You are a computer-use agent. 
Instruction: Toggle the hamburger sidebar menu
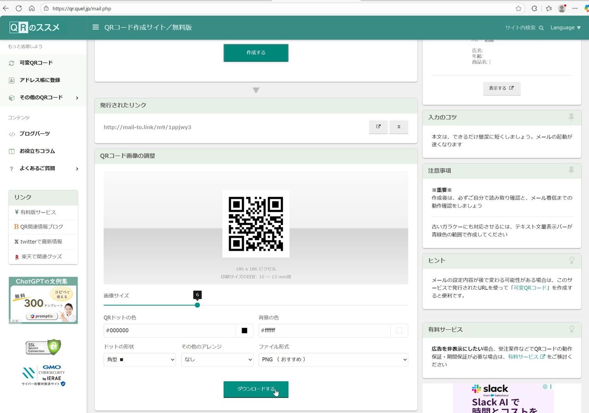[96, 27]
